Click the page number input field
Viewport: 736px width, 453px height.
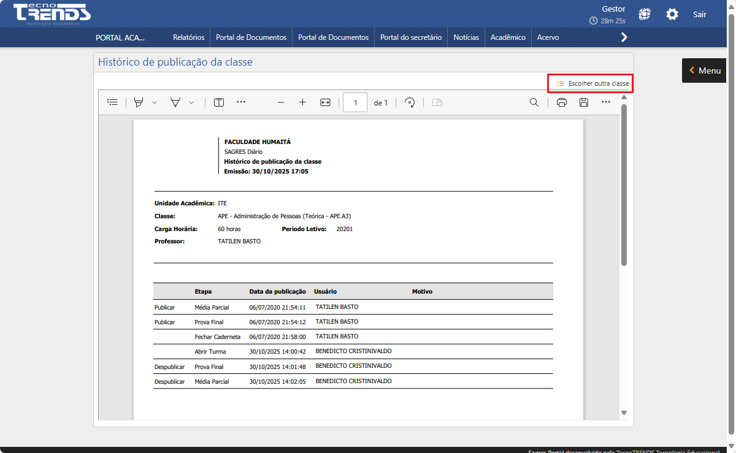355,102
